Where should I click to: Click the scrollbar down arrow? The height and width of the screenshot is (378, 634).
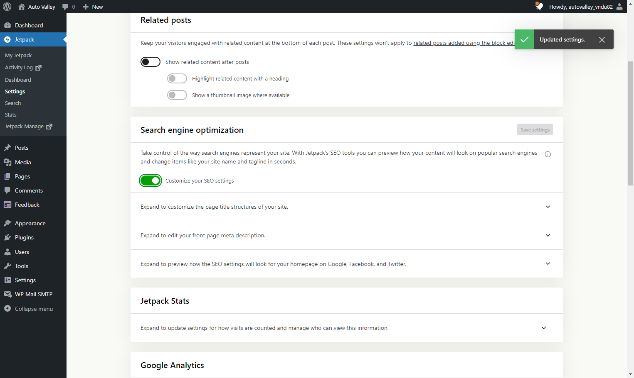point(630,374)
